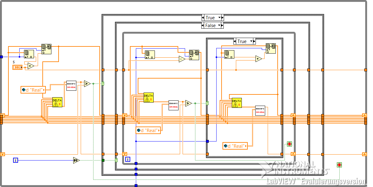Image resolution: width=373 pixels, height=187 pixels.
Task: Click the greater-than node inside the False case
Action: [189, 103]
